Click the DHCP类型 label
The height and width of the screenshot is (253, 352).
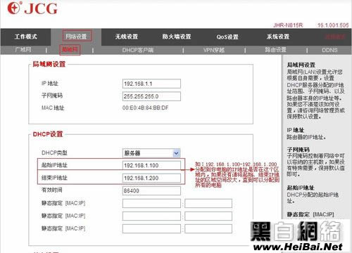[54, 153]
